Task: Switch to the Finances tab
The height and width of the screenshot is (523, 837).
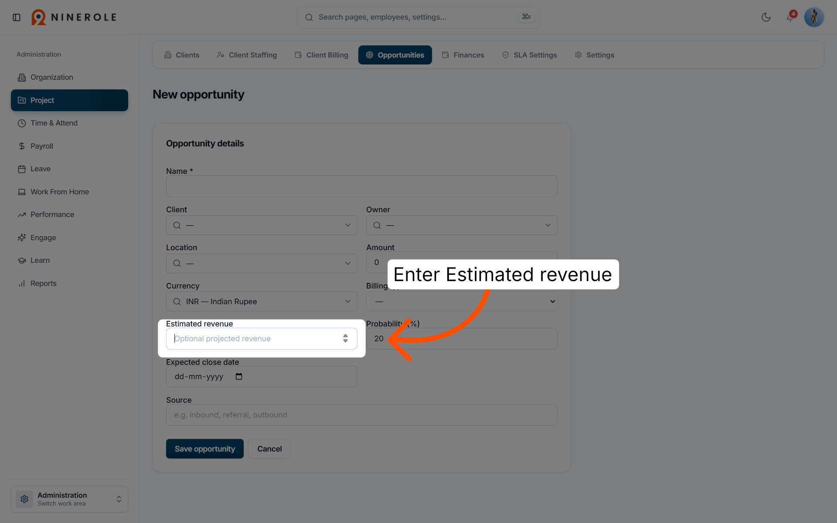Action: tap(463, 55)
